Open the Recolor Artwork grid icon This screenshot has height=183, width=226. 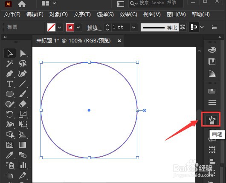[183, 27]
